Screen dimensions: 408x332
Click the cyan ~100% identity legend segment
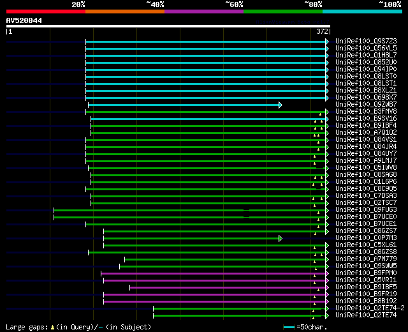(363, 11)
